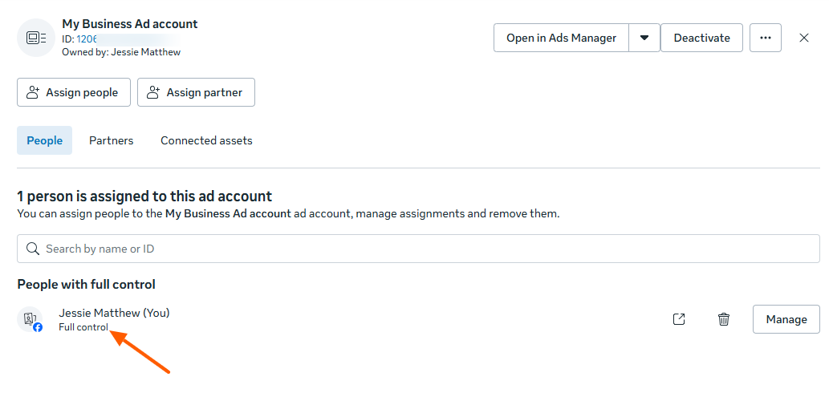The width and height of the screenshot is (829, 405).
Task: Open the three-dots more options menu
Action: tap(765, 38)
